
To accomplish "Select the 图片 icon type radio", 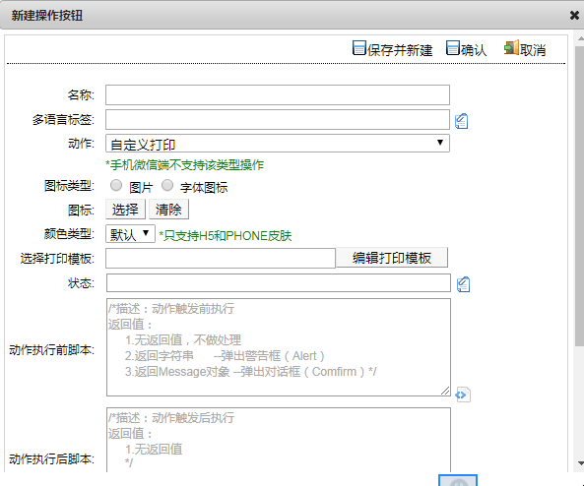I will coord(116,185).
